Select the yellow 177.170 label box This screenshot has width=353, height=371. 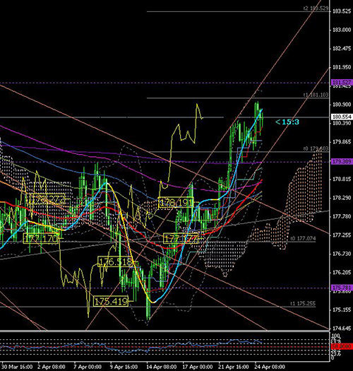coord(41,239)
